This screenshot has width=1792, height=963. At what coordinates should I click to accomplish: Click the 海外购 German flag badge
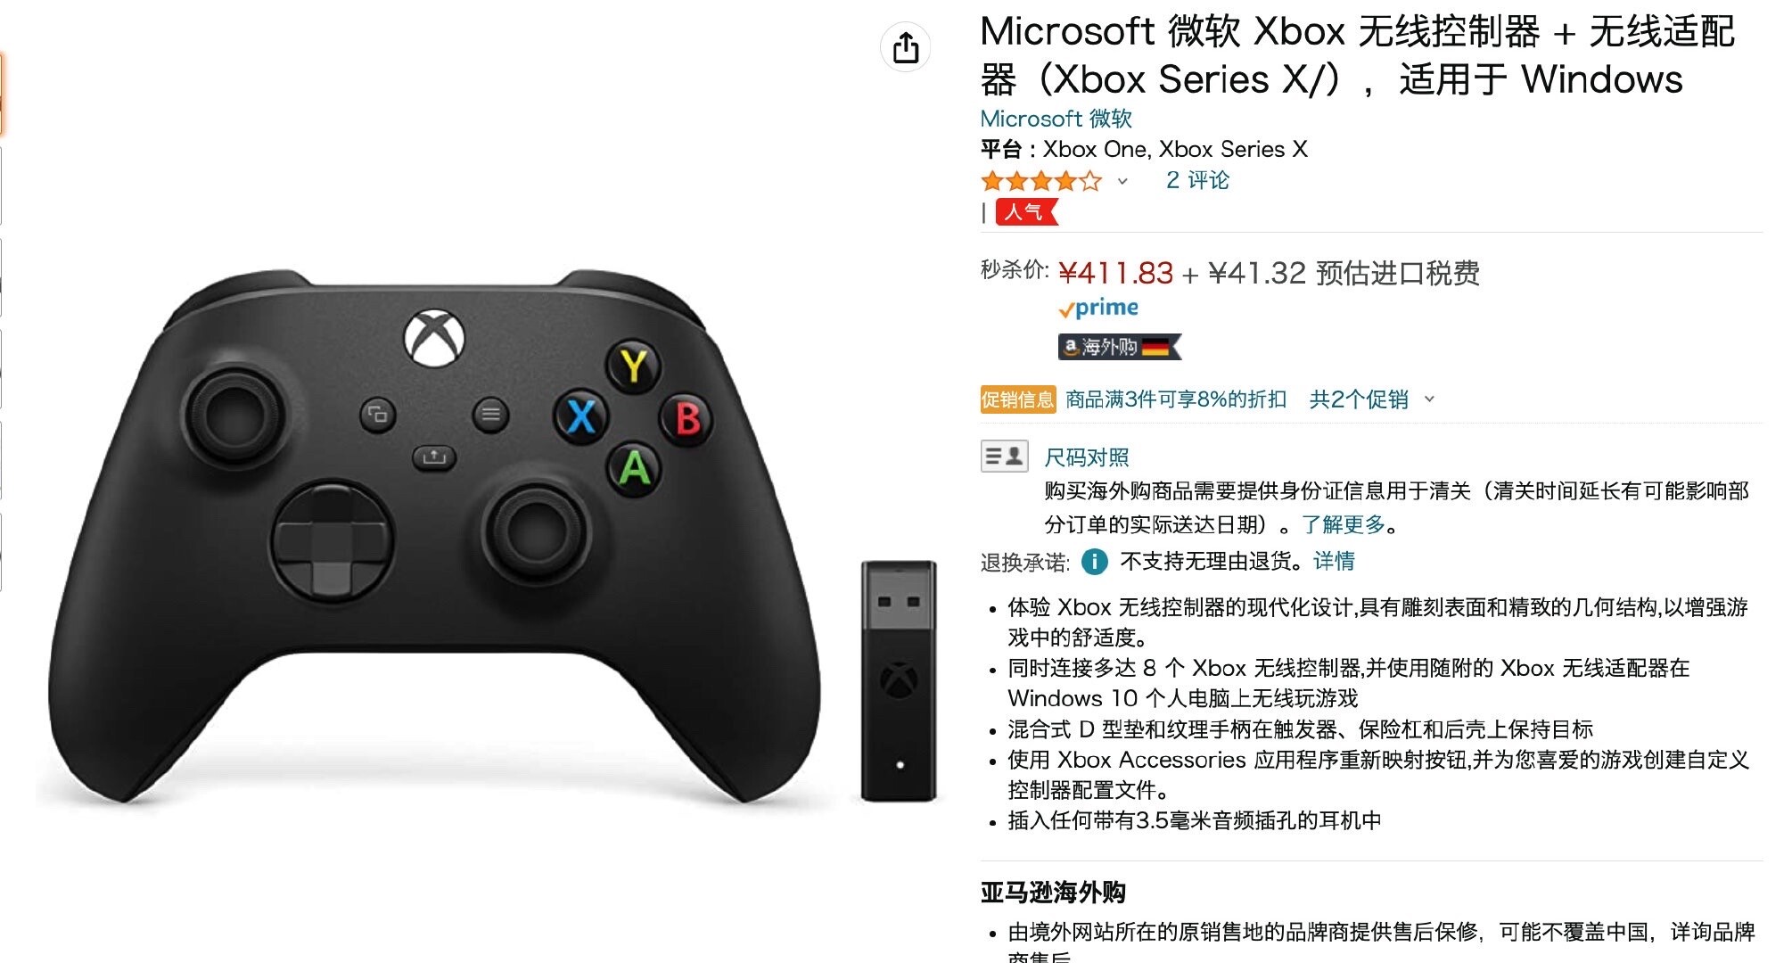pos(1120,347)
